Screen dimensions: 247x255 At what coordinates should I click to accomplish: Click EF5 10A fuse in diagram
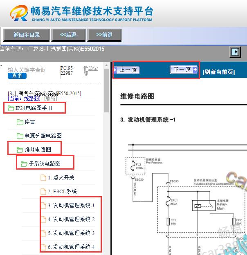[168, 221]
